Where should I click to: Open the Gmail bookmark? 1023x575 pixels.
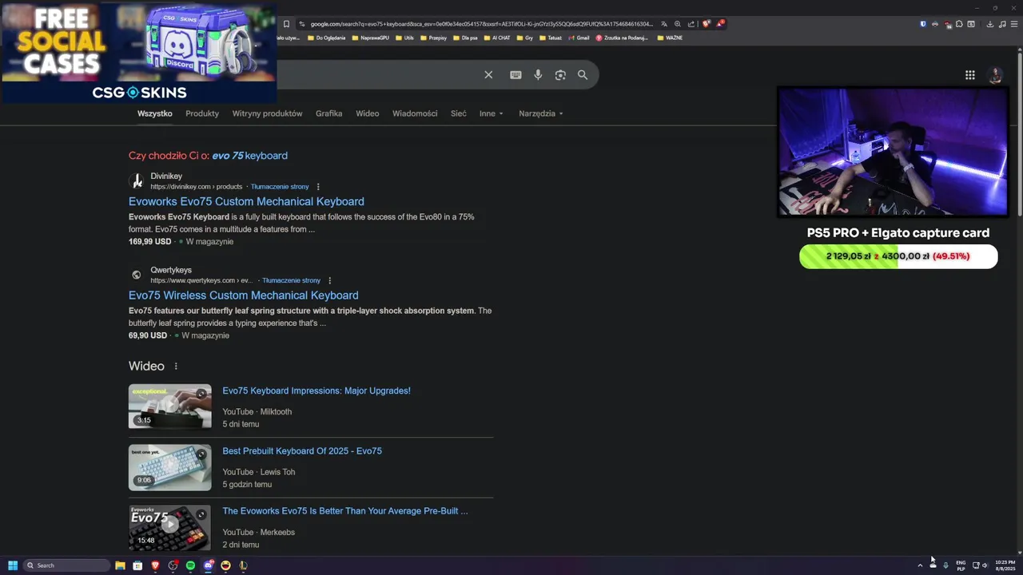(x=578, y=38)
